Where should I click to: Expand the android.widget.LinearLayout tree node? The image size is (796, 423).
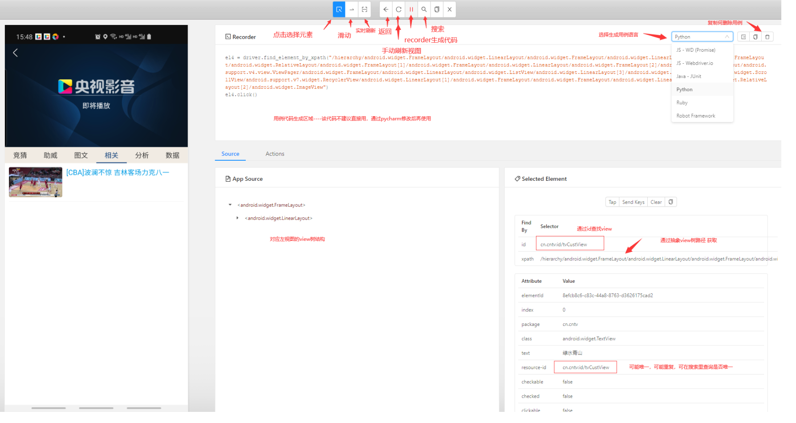(237, 218)
